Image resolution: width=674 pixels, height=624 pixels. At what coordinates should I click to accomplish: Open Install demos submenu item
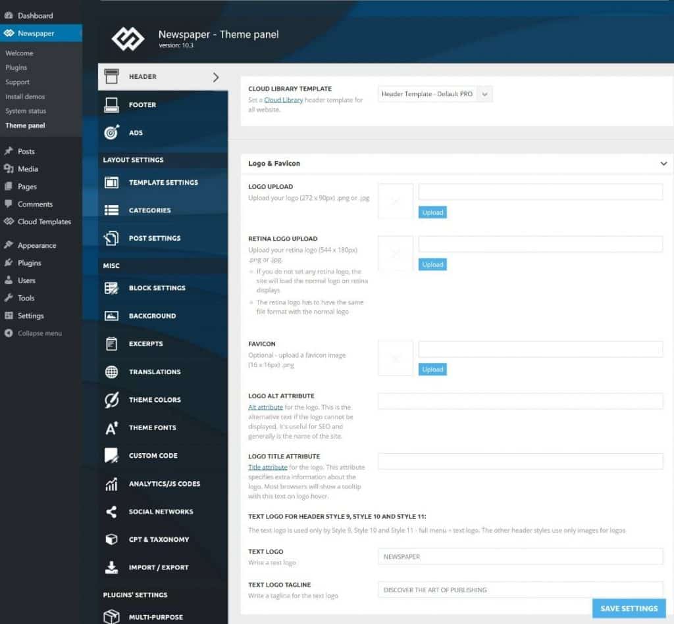click(25, 97)
